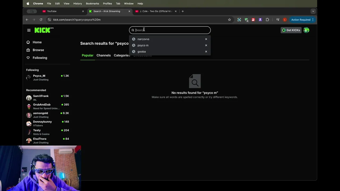The height and width of the screenshot is (191, 340).
Task: Click the green shield extension icon
Action: pyautogui.click(x=246, y=20)
